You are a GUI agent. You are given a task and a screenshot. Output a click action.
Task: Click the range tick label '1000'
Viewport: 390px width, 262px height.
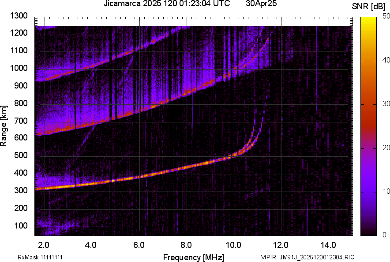pos(19,68)
